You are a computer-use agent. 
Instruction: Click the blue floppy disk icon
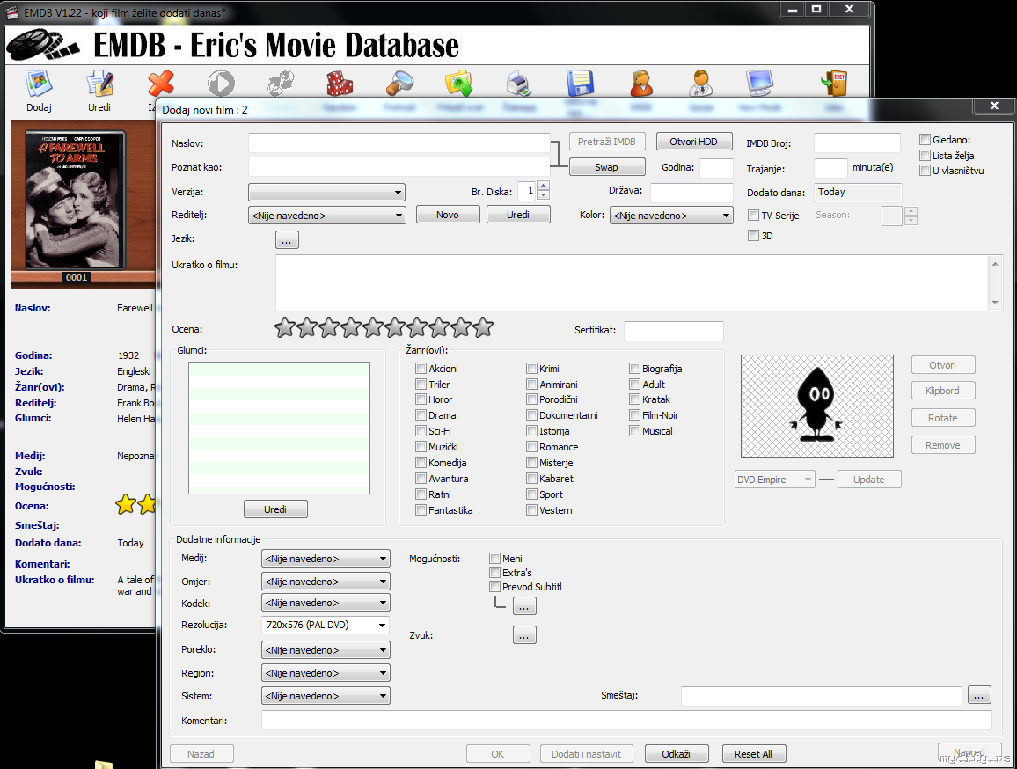tap(580, 84)
